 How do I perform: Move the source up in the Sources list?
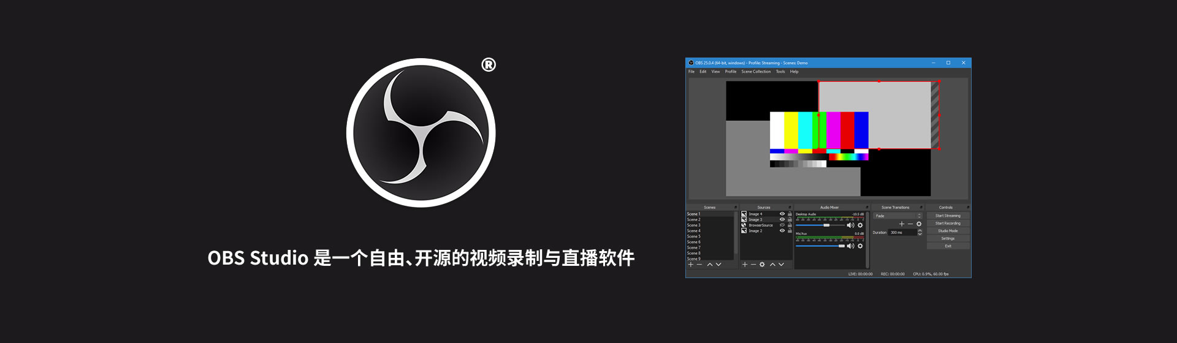(772, 265)
